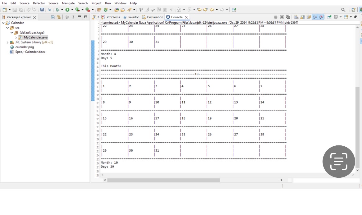Click the green Run button in toolbar
Screen dimensions: 362x215
click(67, 10)
